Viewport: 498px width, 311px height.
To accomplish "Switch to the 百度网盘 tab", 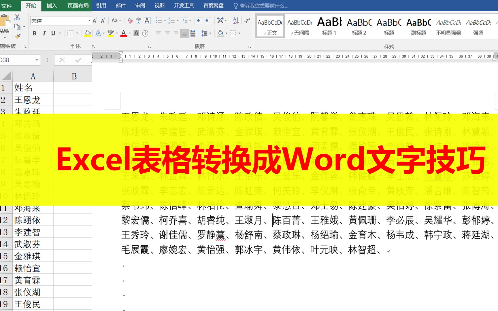I will [214, 5].
